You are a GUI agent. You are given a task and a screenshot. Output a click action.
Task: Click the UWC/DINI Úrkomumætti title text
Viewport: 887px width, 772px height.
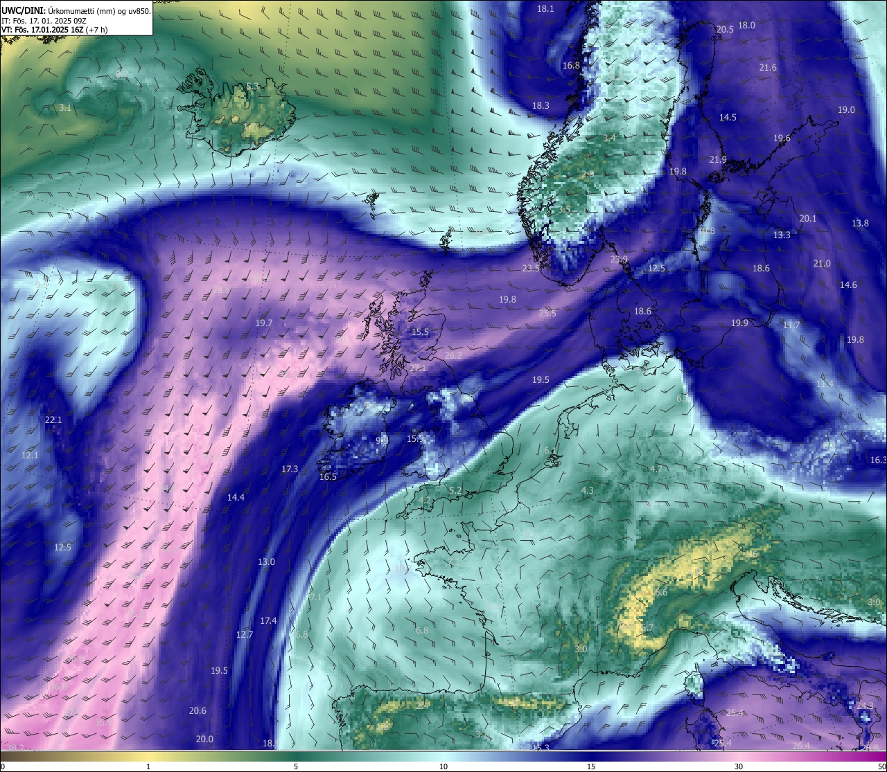click(76, 10)
